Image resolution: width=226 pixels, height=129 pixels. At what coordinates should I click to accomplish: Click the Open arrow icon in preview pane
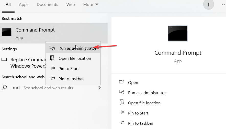[121, 82]
